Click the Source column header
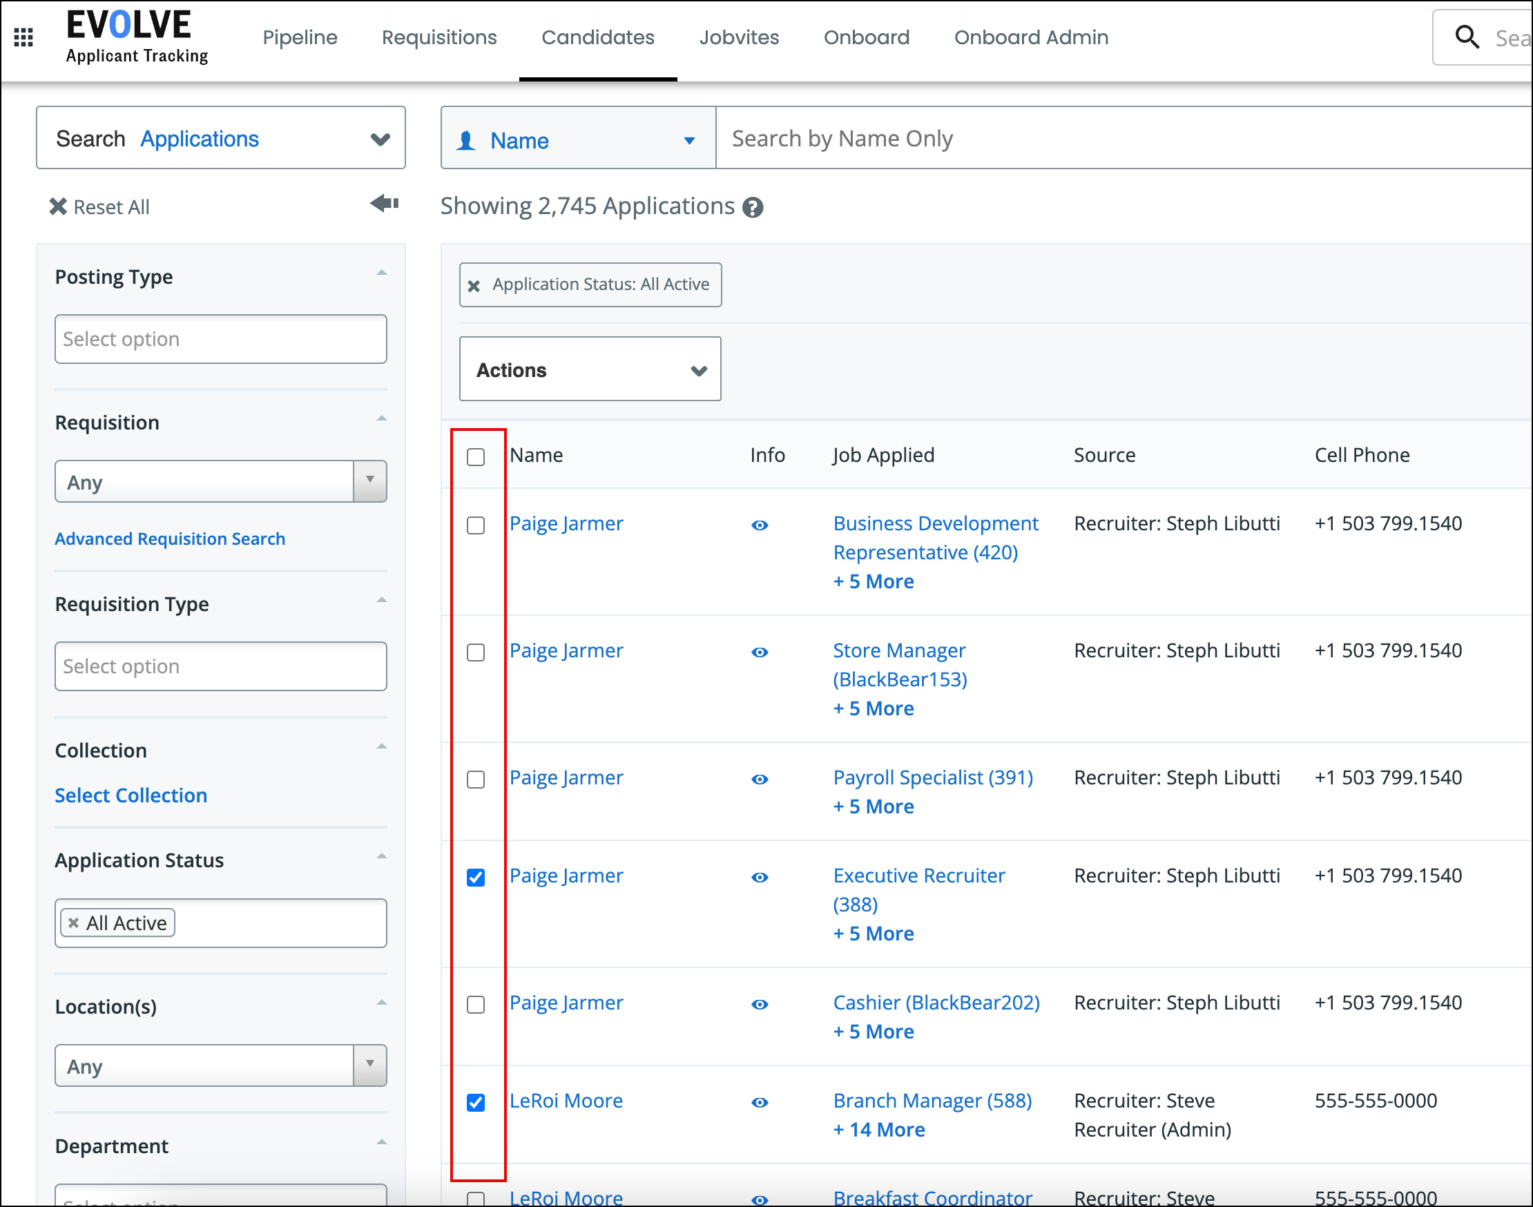 point(1104,455)
